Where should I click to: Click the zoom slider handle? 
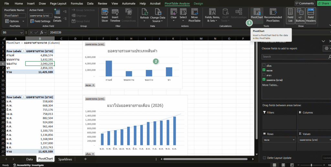click(312, 165)
